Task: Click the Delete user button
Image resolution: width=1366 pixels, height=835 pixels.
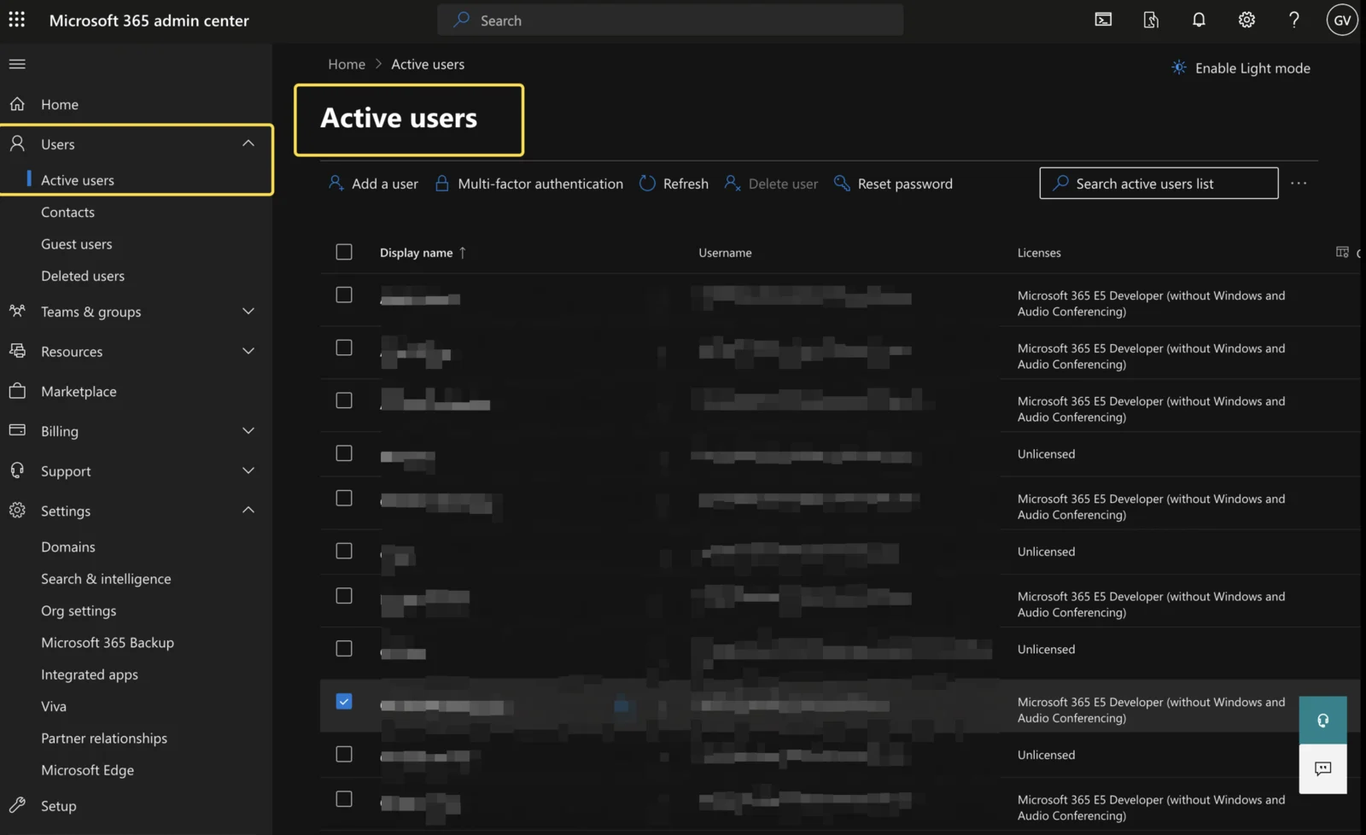Action: 771,184
